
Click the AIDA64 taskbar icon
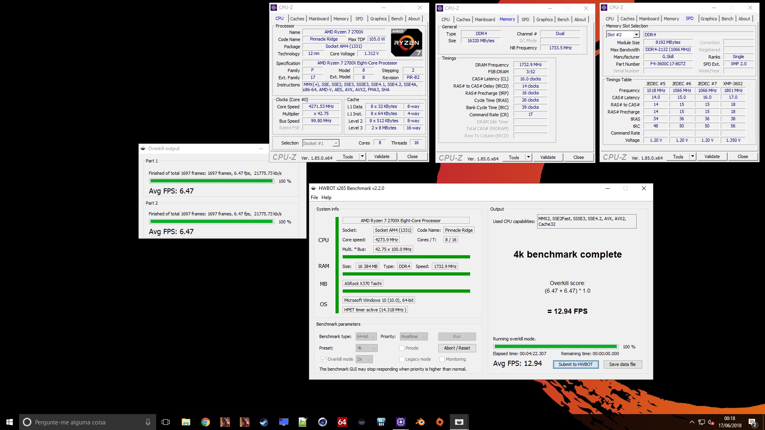[342, 422]
